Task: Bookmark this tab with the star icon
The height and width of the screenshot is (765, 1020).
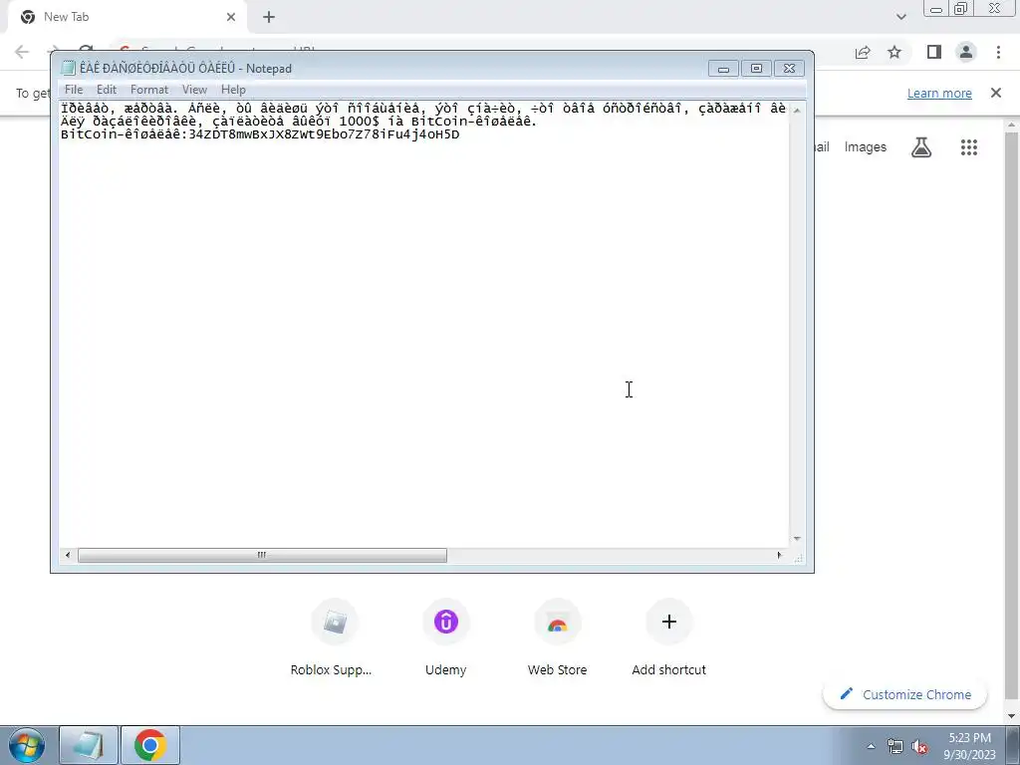Action: pyautogui.click(x=894, y=52)
